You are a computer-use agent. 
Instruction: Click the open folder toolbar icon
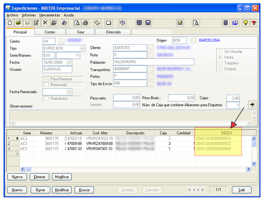(18, 23)
